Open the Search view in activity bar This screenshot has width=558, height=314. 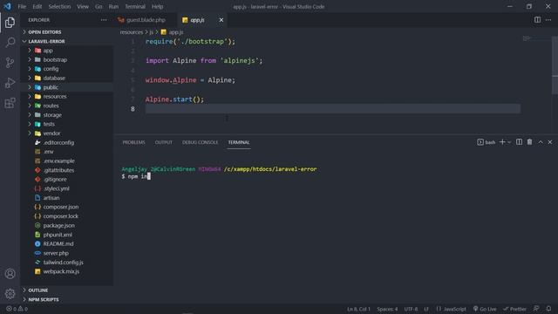[10, 43]
